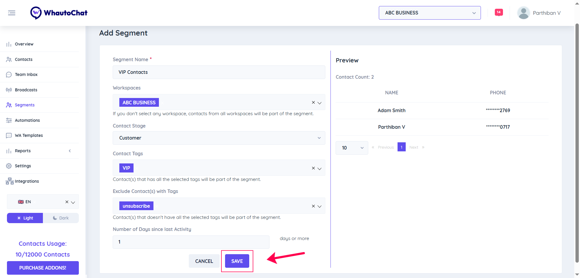Clear the ABC BUSINESS workspace selection
This screenshot has width=580, height=278.
(x=313, y=103)
